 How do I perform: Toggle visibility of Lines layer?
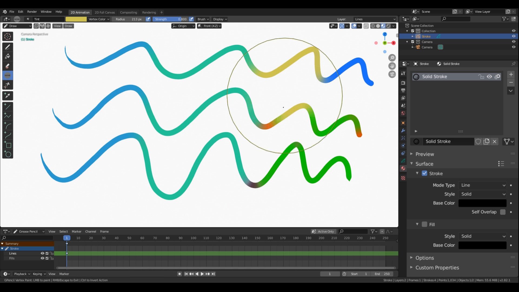coord(43,253)
